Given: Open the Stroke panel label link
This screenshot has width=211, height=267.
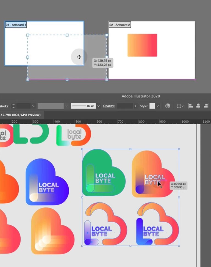Looking at the screenshot, I should 5,106.
